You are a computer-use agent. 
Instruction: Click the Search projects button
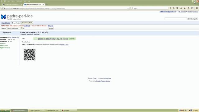coord(192,19)
